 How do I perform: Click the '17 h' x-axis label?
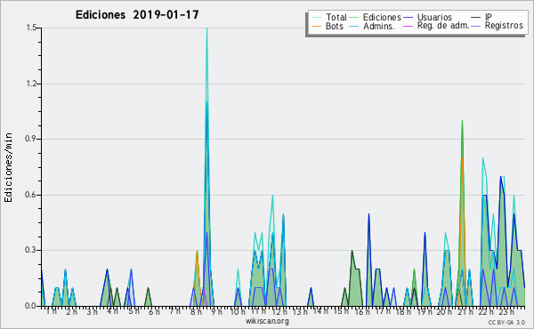[383, 311]
